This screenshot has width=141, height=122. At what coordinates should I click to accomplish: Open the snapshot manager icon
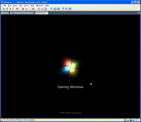tap(46, 9)
